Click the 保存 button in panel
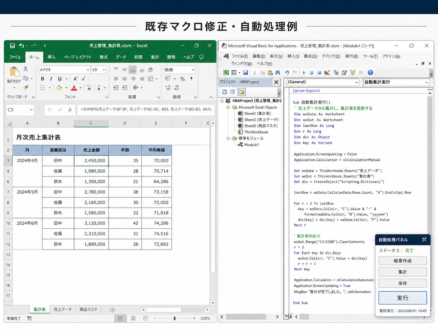 (402, 283)
